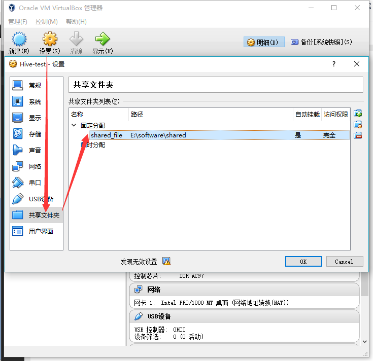The image size is (373, 361).
Task: Toggle the 明细(D) details view button
Action: pos(264,42)
